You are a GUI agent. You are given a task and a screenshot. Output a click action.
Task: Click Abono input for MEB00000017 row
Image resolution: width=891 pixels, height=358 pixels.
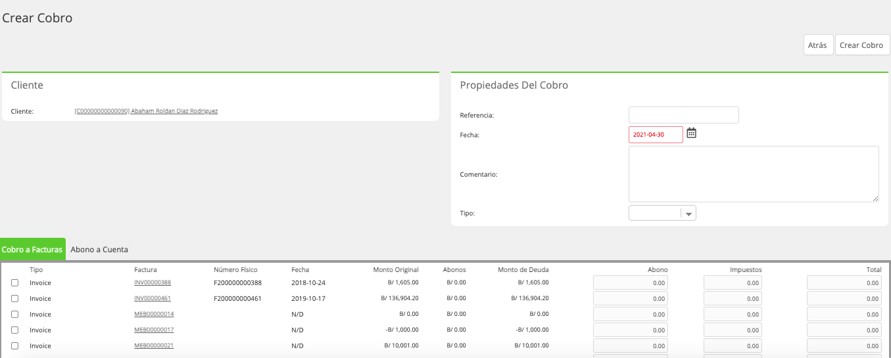[631, 330]
